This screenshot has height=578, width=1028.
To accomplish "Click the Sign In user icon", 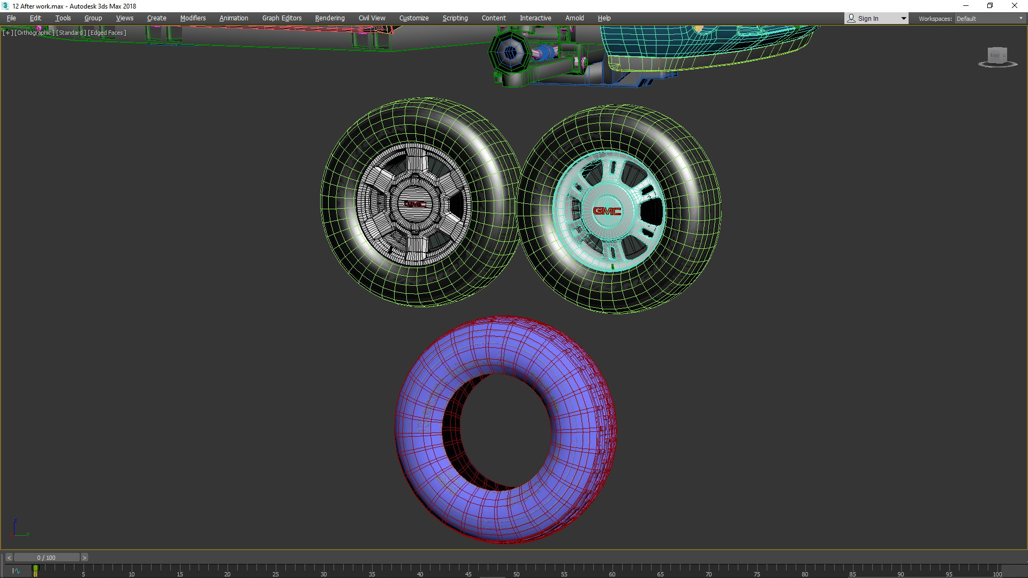I will coord(851,18).
